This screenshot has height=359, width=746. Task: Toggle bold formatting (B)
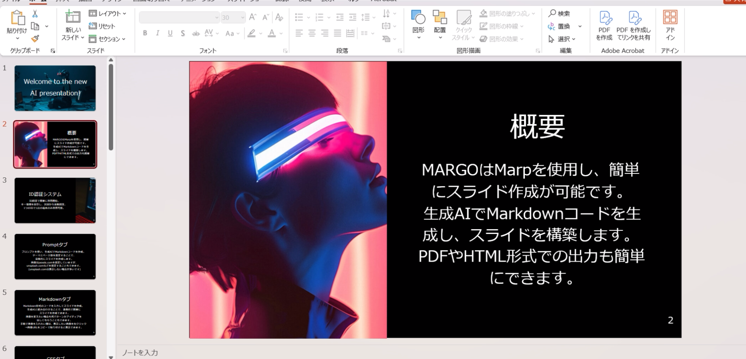coord(145,33)
